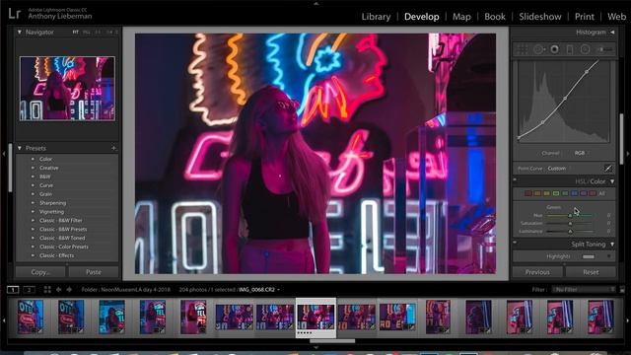Click the Green Saturation slider handle
The height and width of the screenshot is (355, 631).
(x=570, y=223)
